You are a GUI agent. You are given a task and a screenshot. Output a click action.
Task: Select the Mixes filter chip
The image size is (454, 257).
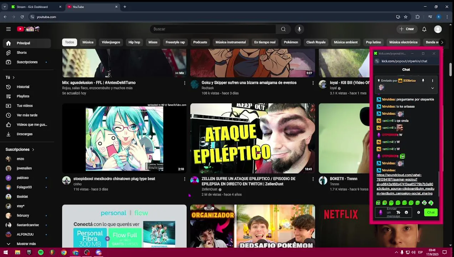coord(153,42)
